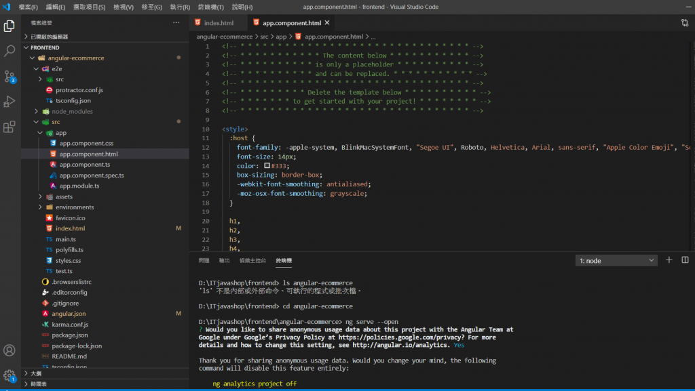Open the '1: node' terminal dropdown
Screen dimensions: 695x391
(616, 261)
